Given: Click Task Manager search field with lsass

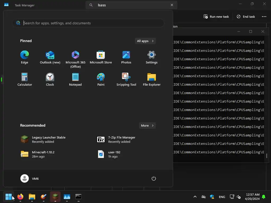Looking at the screenshot, I should (131, 5).
